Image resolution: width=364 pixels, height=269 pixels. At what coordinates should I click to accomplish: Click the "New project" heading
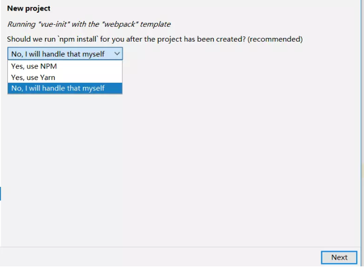(x=29, y=8)
